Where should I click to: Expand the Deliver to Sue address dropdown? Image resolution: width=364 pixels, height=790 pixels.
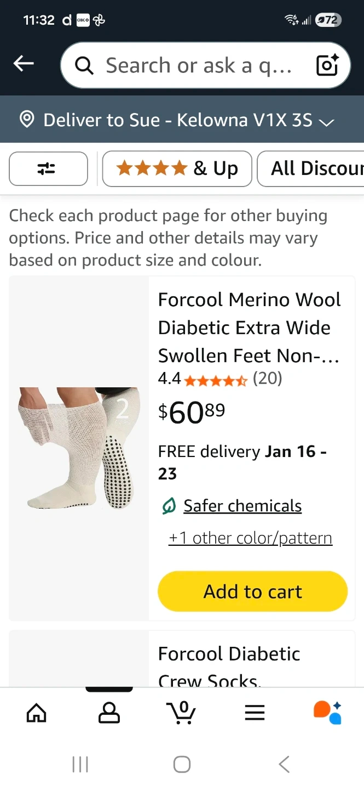(326, 122)
